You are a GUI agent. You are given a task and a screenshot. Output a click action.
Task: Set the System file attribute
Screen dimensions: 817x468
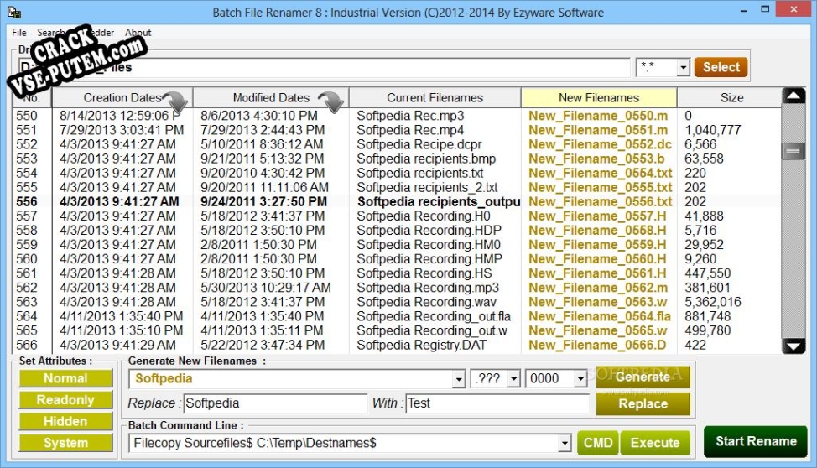(x=65, y=443)
